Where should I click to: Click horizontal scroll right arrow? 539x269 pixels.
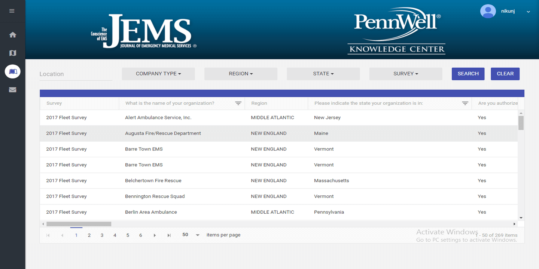click(x=515, y=224)
